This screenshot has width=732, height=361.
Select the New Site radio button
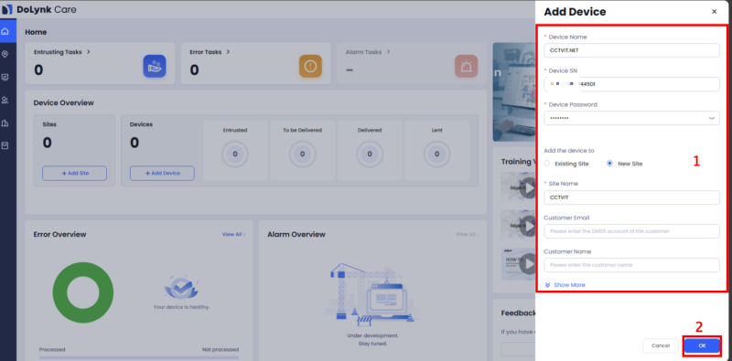click(x=609, y=164)
